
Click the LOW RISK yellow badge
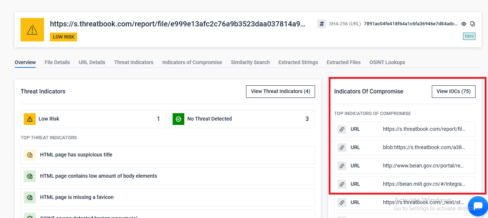64,37
